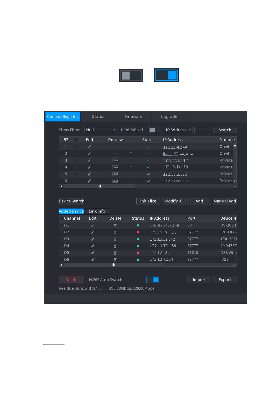Screen dimensions: 274x400
Task: Select the 37810 port cell
Action: click(x=193, y=253)
